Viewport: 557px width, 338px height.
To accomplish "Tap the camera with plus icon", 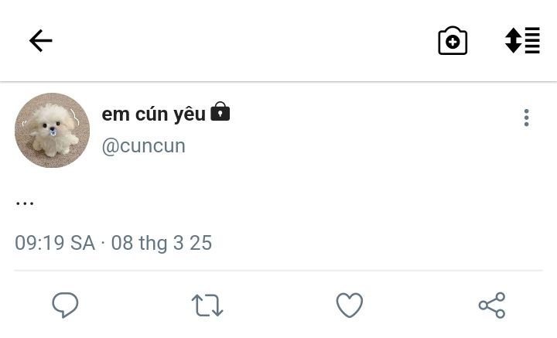I will click(x=453, y=41).
